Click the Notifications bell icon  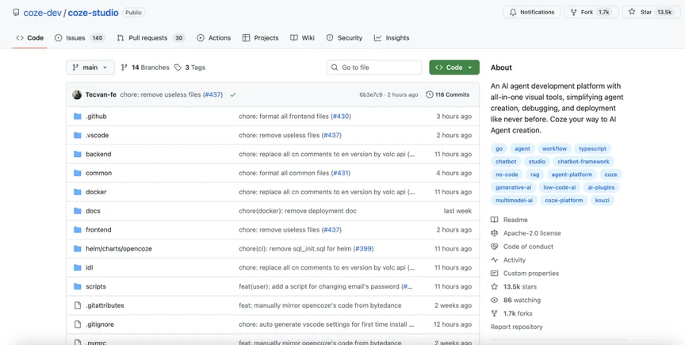tap(513, 12)
